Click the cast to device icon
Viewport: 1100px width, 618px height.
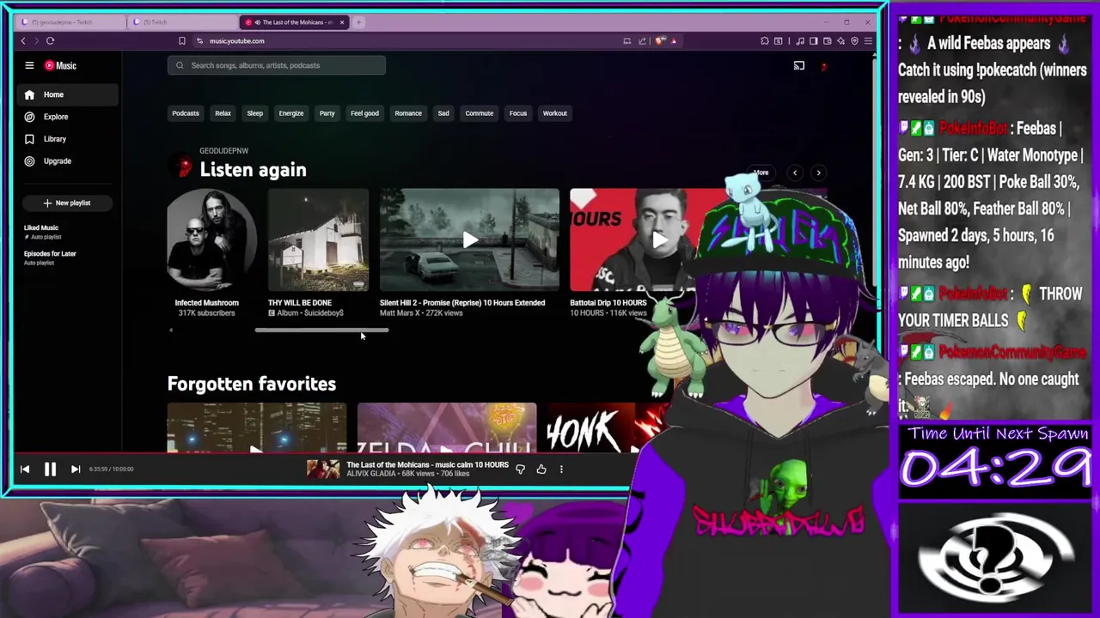pyautogui.click(x=799, y=65)
